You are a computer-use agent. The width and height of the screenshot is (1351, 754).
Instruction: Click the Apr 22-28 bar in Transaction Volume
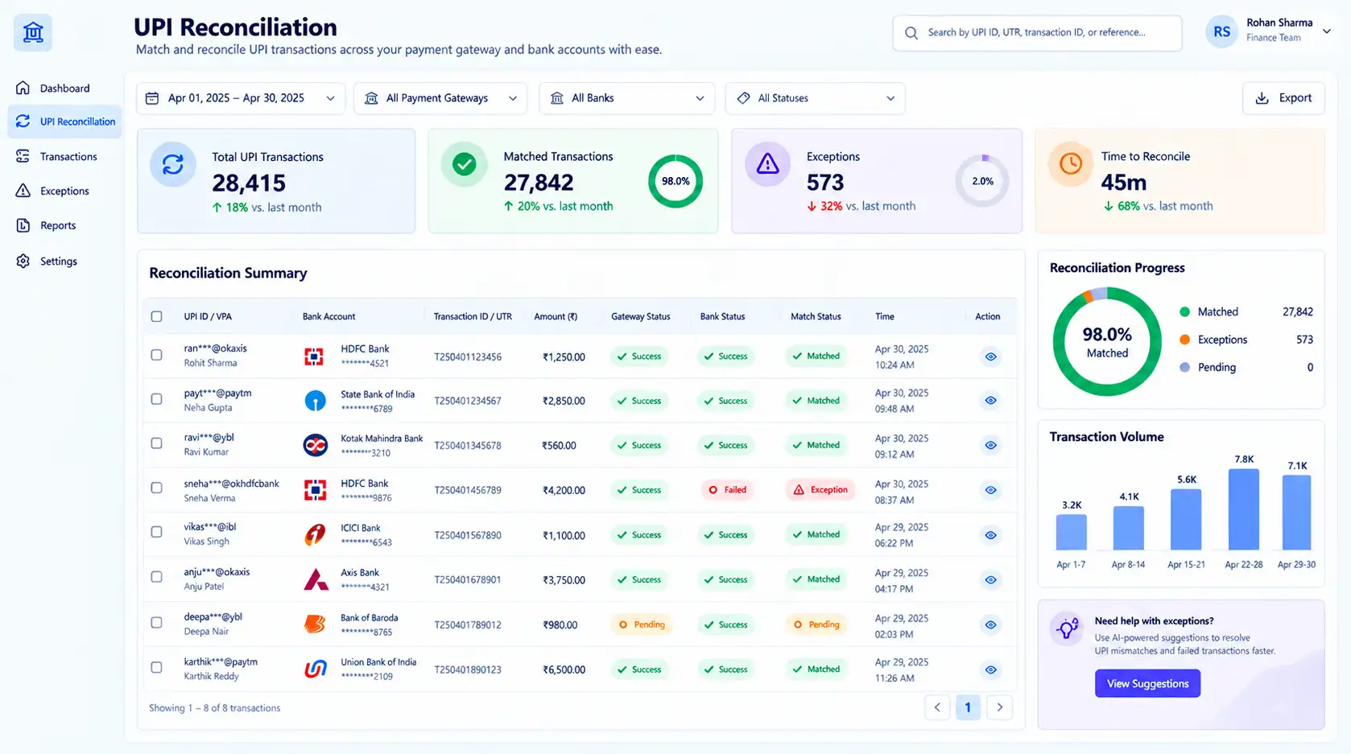coord(1243,509)
